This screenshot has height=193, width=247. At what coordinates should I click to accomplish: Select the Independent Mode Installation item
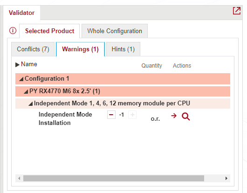pyautogui.click(x=65, y=118)
